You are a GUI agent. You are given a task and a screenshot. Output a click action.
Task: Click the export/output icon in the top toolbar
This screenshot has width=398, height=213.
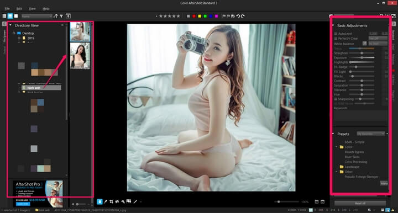click(69, 16)
